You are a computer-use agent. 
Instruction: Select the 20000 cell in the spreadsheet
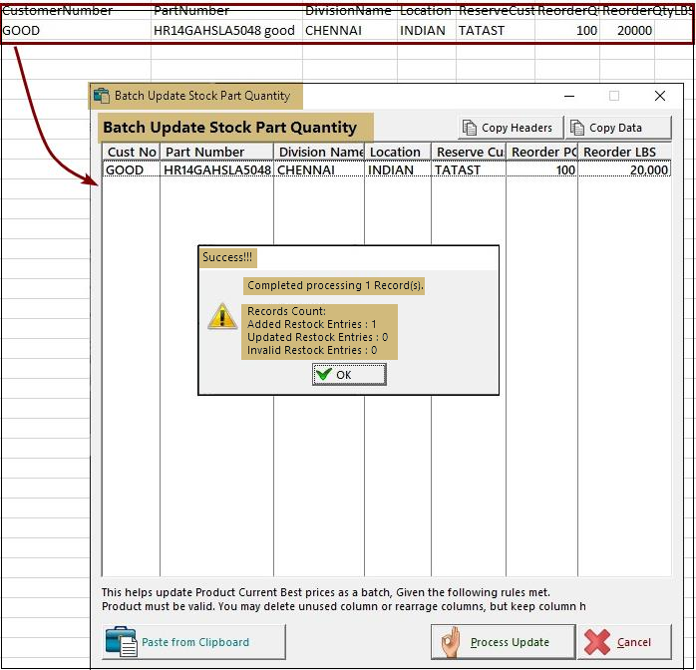[627, 31]
